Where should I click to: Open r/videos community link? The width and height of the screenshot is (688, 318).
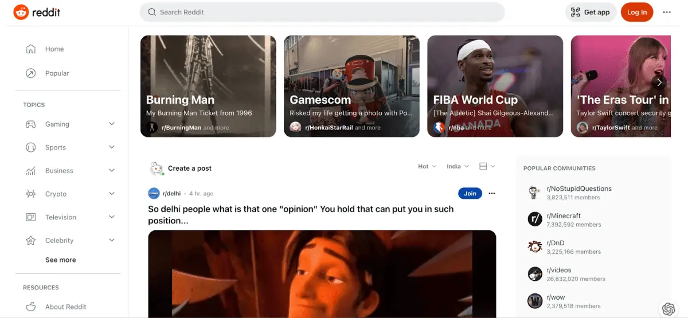tap(559, 270)
